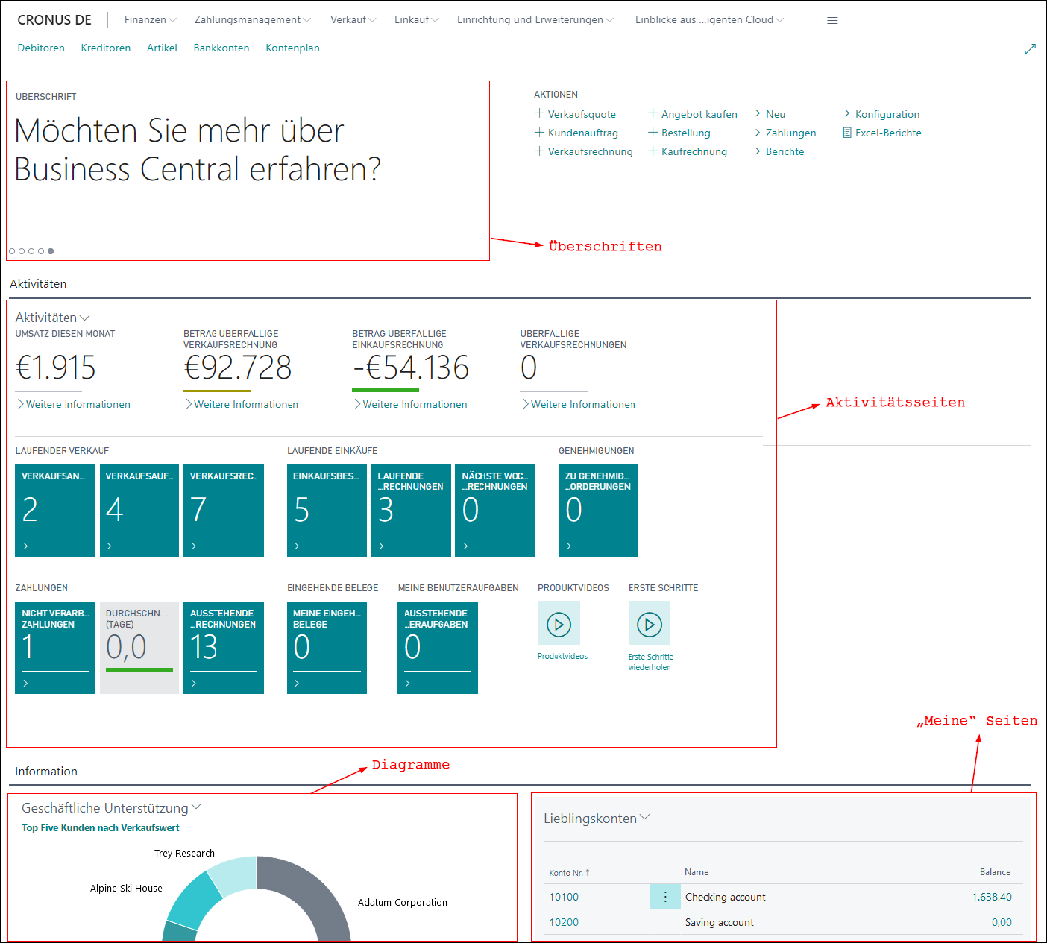Open Ausstehende Benutzeraufgaben tile

[438, 648]
